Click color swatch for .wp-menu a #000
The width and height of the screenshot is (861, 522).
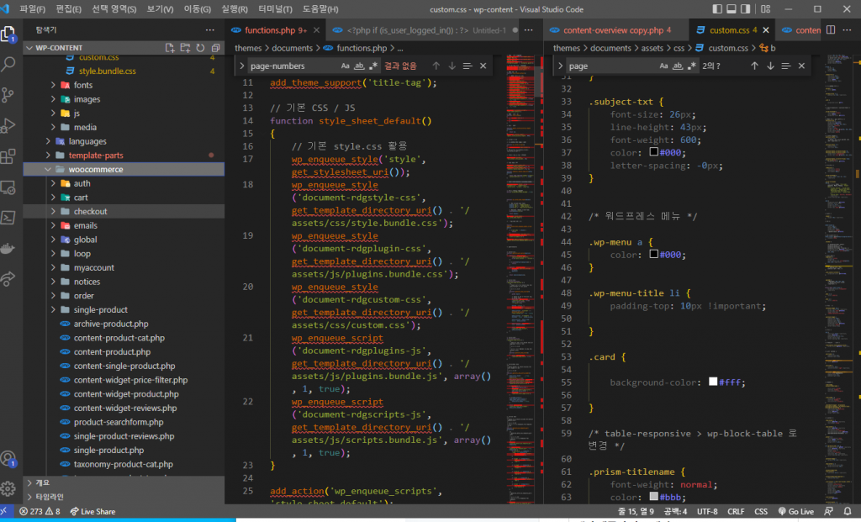653,254
